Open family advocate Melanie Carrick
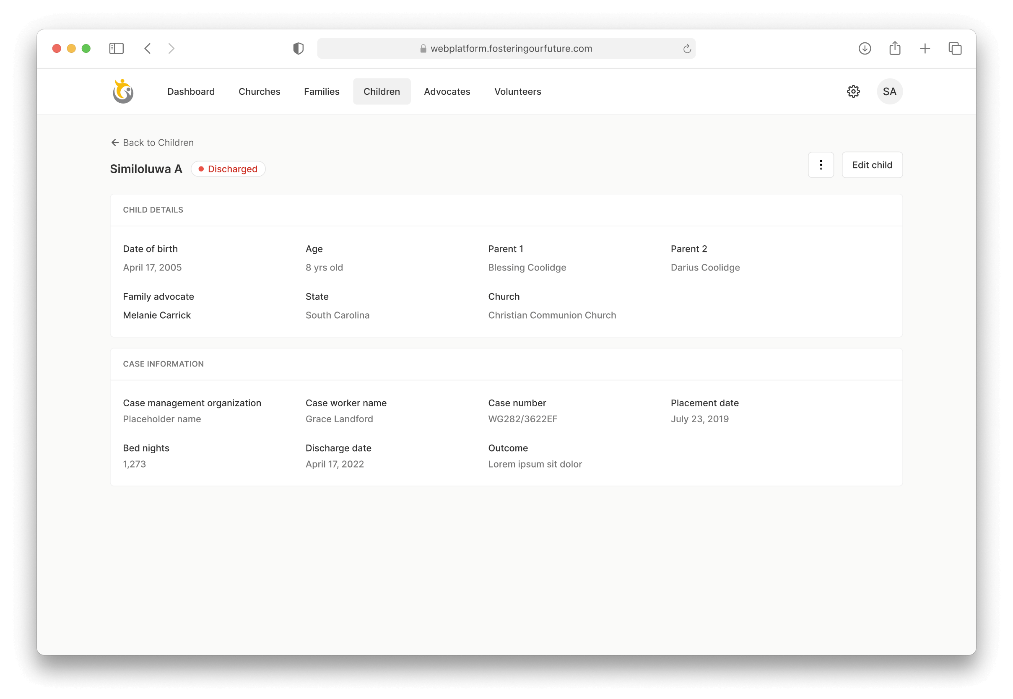 tap(157, 315)
